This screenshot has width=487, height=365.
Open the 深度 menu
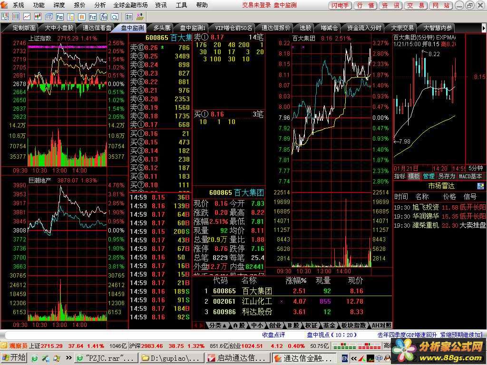coord(59,5)
